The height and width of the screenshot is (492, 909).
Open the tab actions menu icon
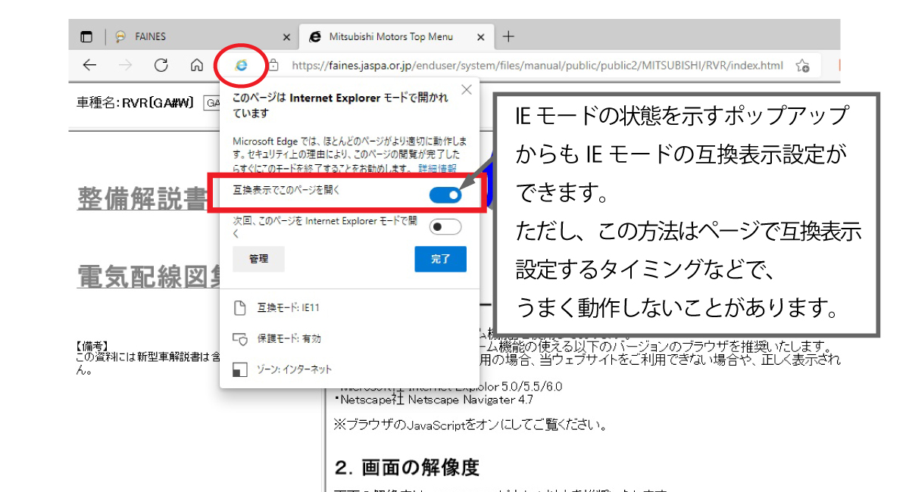point(87,36)
